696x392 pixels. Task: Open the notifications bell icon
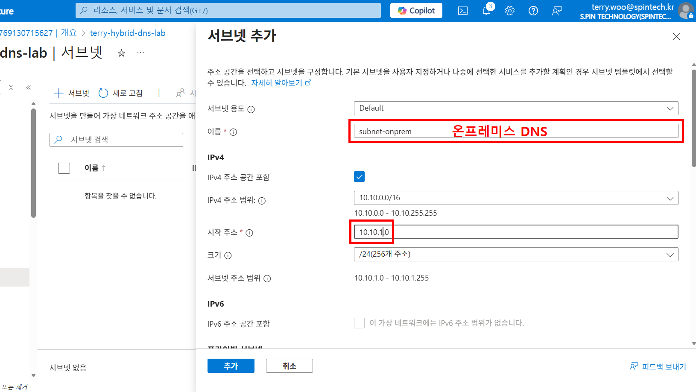486,11
